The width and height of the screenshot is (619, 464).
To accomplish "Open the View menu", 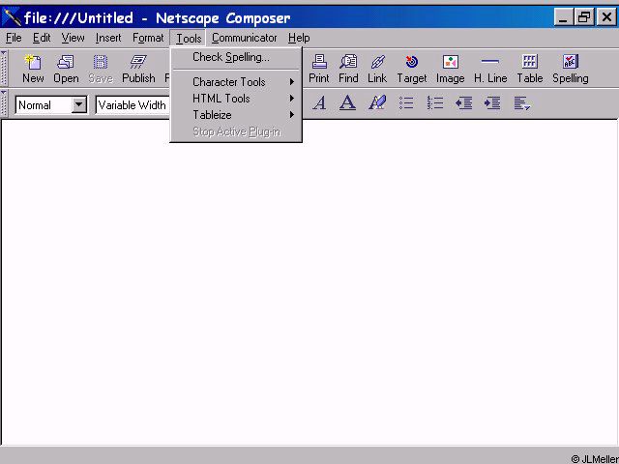I will point(73,38).
